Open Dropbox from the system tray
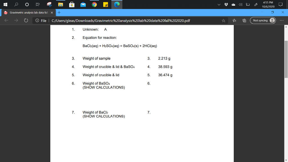288x162 pixels. tap(226, 4)
